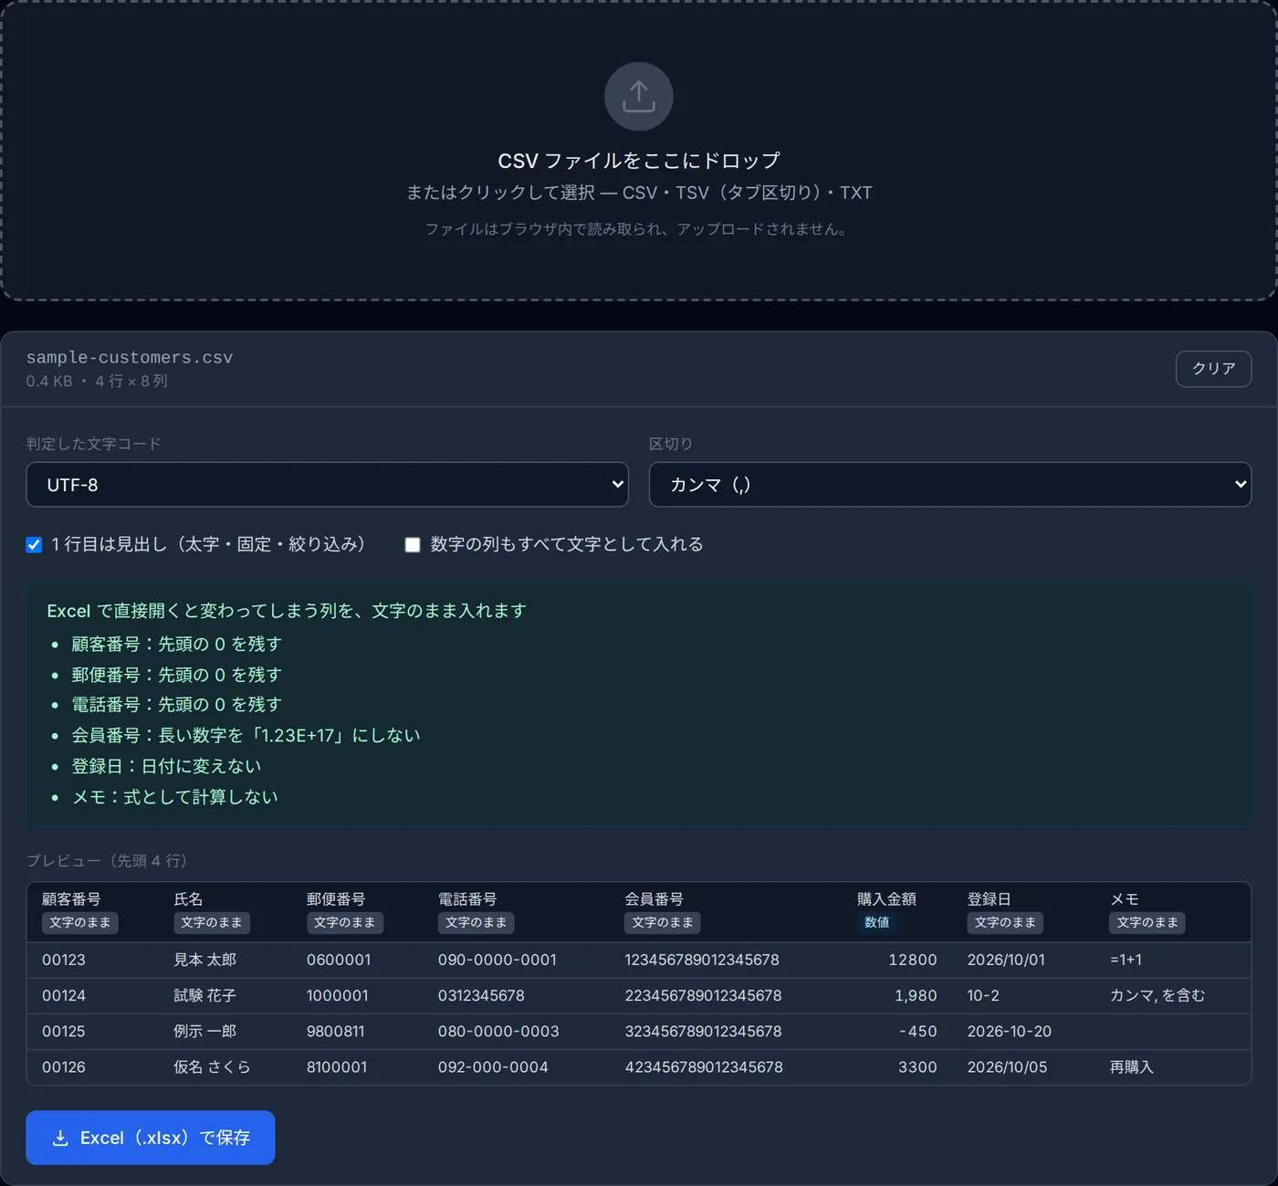Click the 顧客番号 column header
The width and height of the screenshot is (1278, 1186).
pos(71,899)
